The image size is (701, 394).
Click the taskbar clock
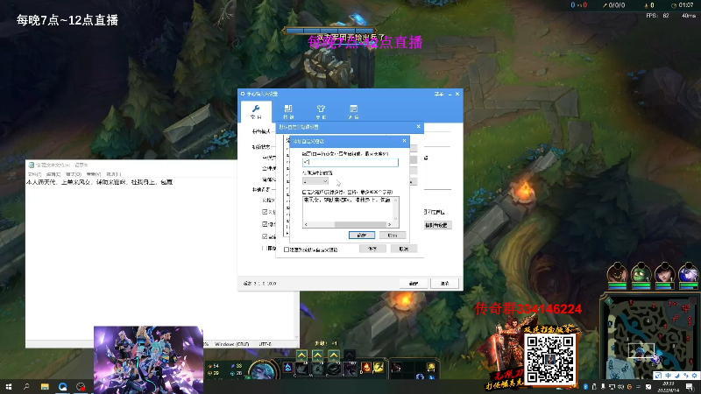669,386
